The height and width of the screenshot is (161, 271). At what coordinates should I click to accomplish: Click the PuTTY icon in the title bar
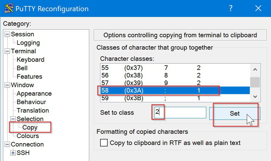9,8
